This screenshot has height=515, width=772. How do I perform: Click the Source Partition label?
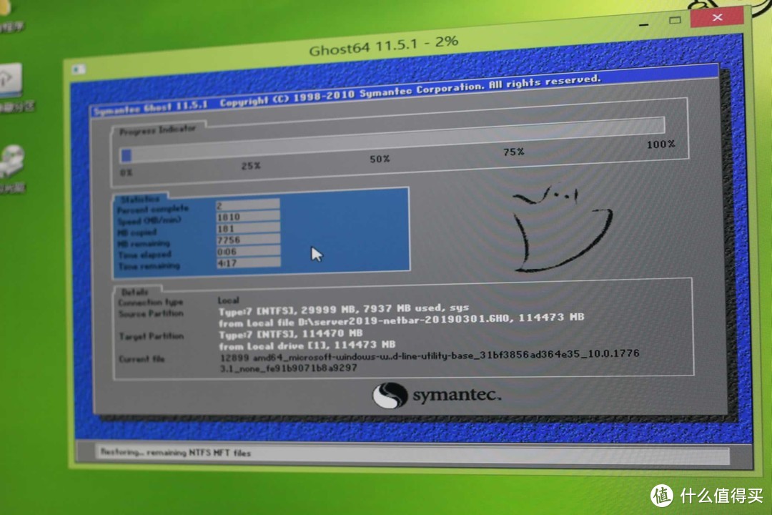coord(151,314)
